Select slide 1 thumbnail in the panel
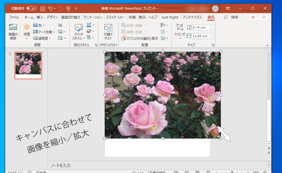Image resolution: width=282 pixels, height=173 pixels. (x=28, y=65)
